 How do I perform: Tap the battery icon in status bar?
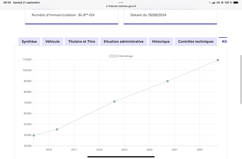(x=236, y=2)
